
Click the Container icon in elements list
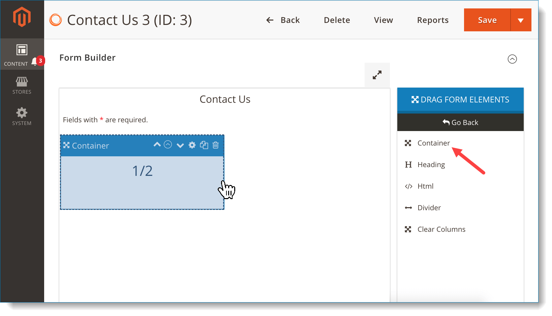pos(408,143)
